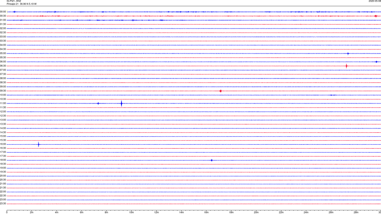Click the blue spike on the 05:00 trace
381x214 pixels.
348,53
